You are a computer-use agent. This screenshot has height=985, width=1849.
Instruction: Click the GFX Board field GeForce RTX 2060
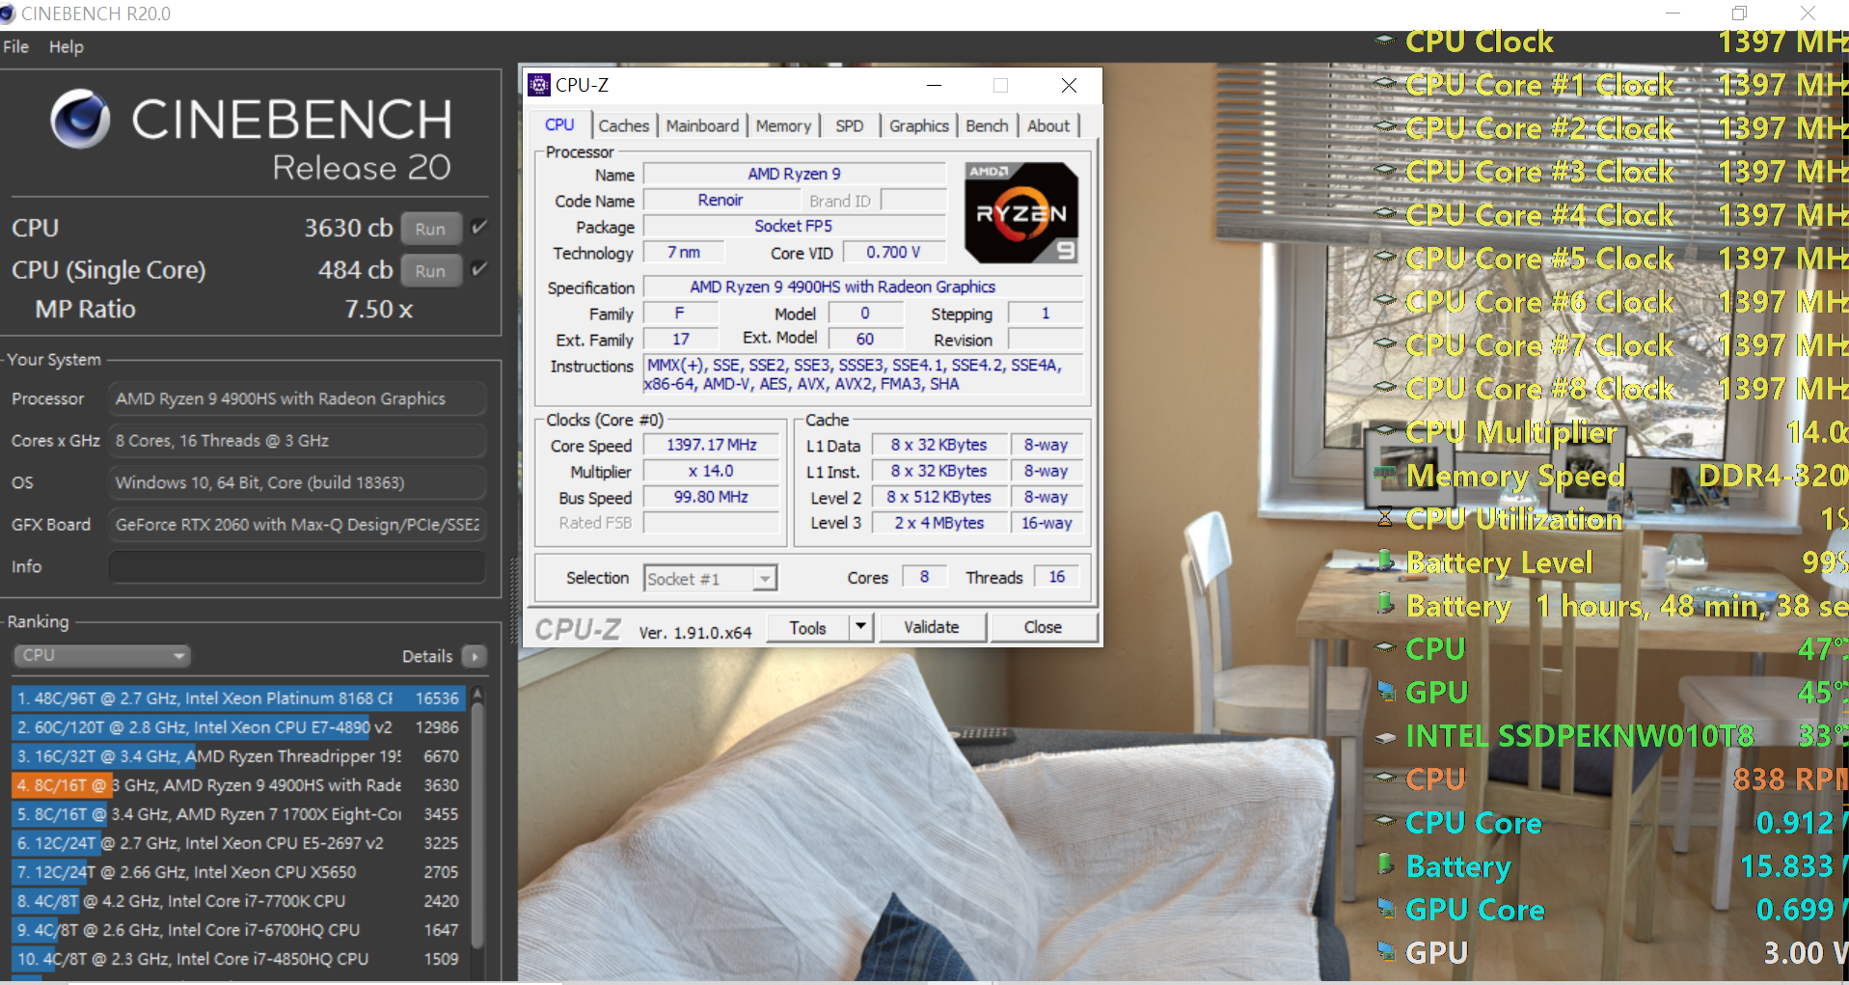click(297, 524)
